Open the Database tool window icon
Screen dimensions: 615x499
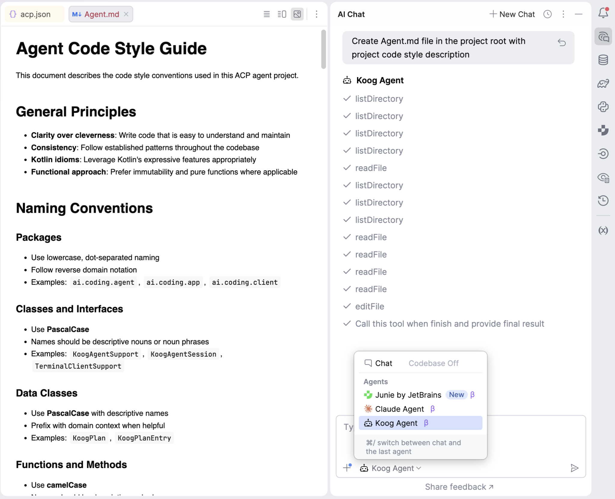point(603,60)
